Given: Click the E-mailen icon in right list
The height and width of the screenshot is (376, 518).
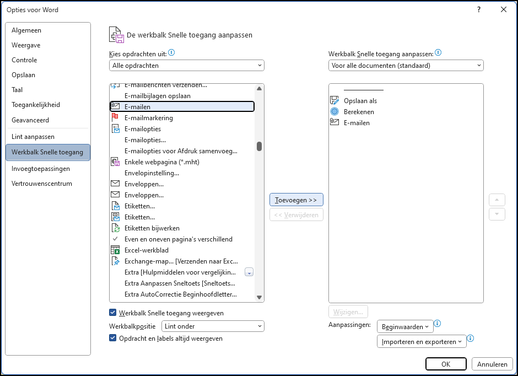Looking at the screenshot, I should [x=334, y=122].
